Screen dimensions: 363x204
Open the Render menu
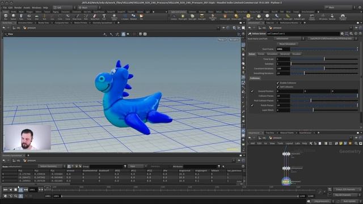(x=18, y=7)
